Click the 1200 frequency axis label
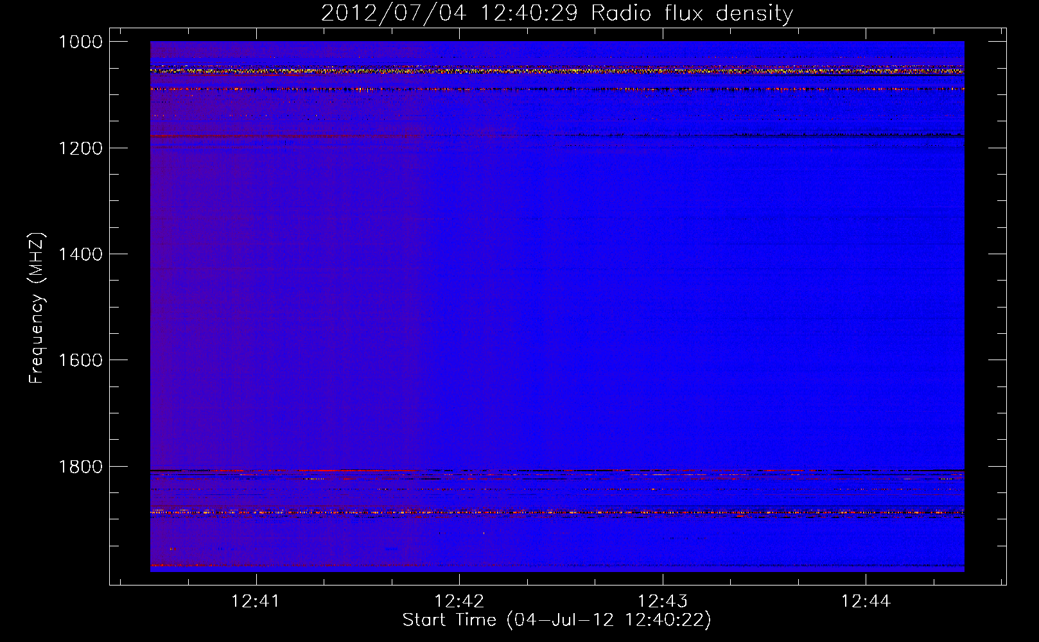 [x=80, y=148]
